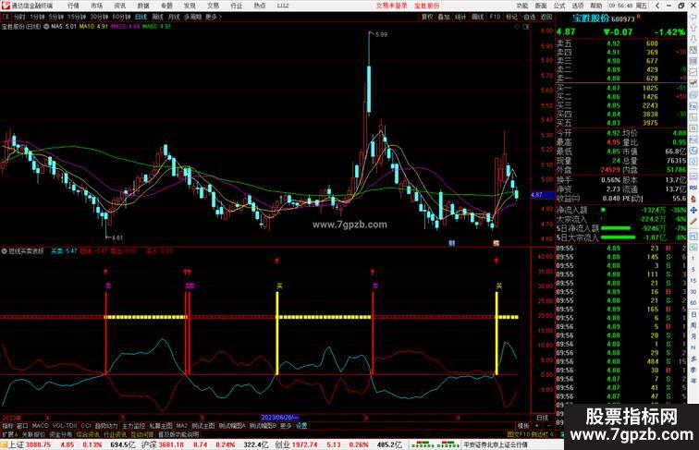Click the up arrow in right sidebar
Screen dimensions: 699x450
tap(693, 28)
